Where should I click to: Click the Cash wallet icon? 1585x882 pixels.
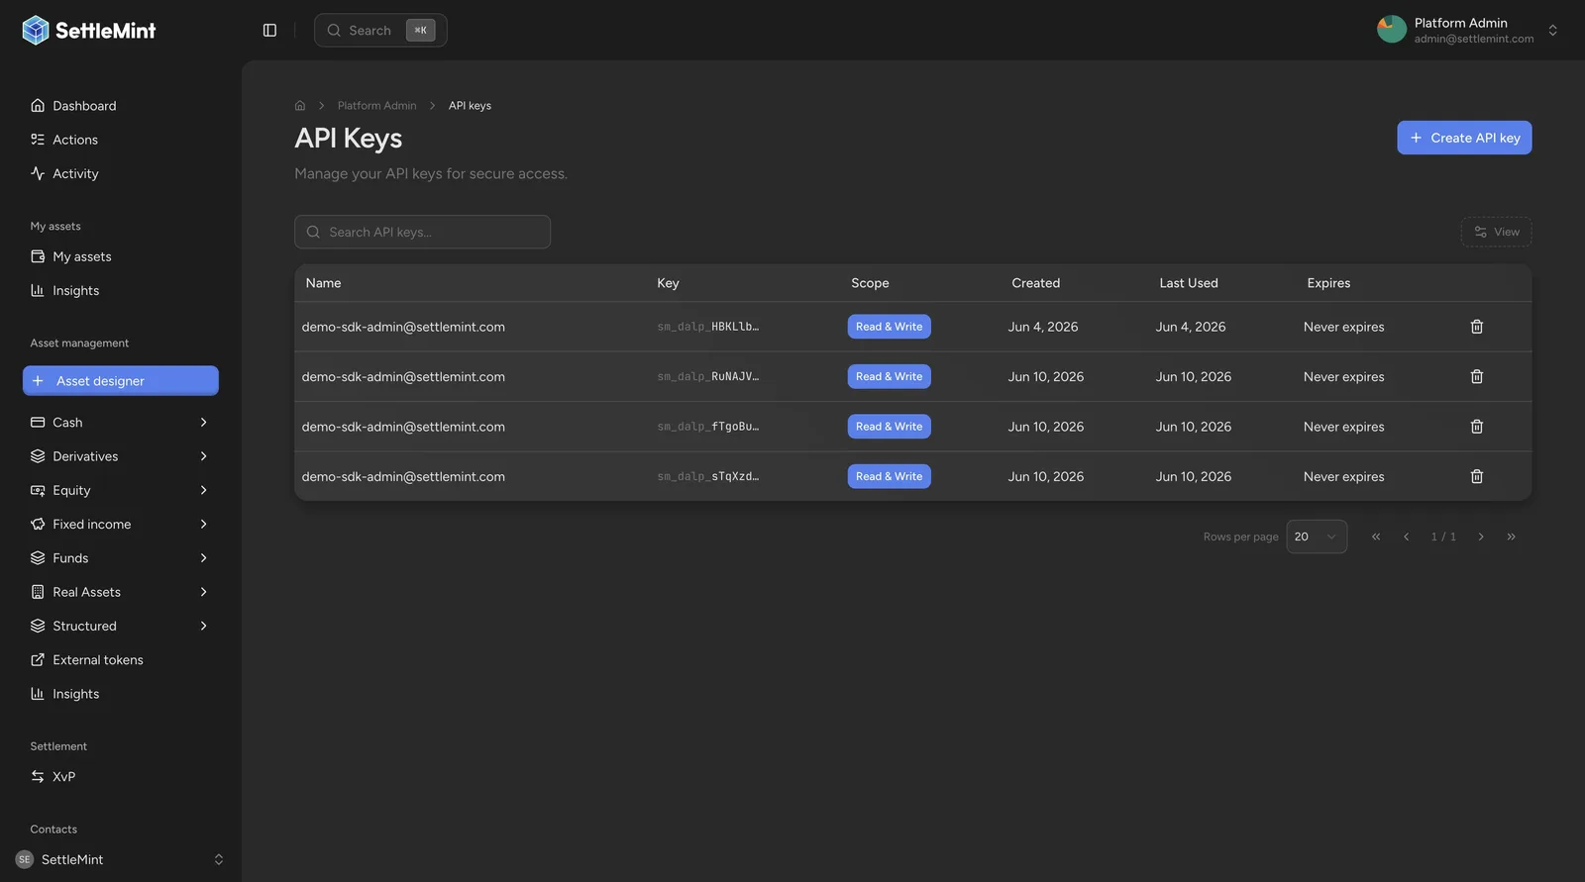(x=38, y=423)
